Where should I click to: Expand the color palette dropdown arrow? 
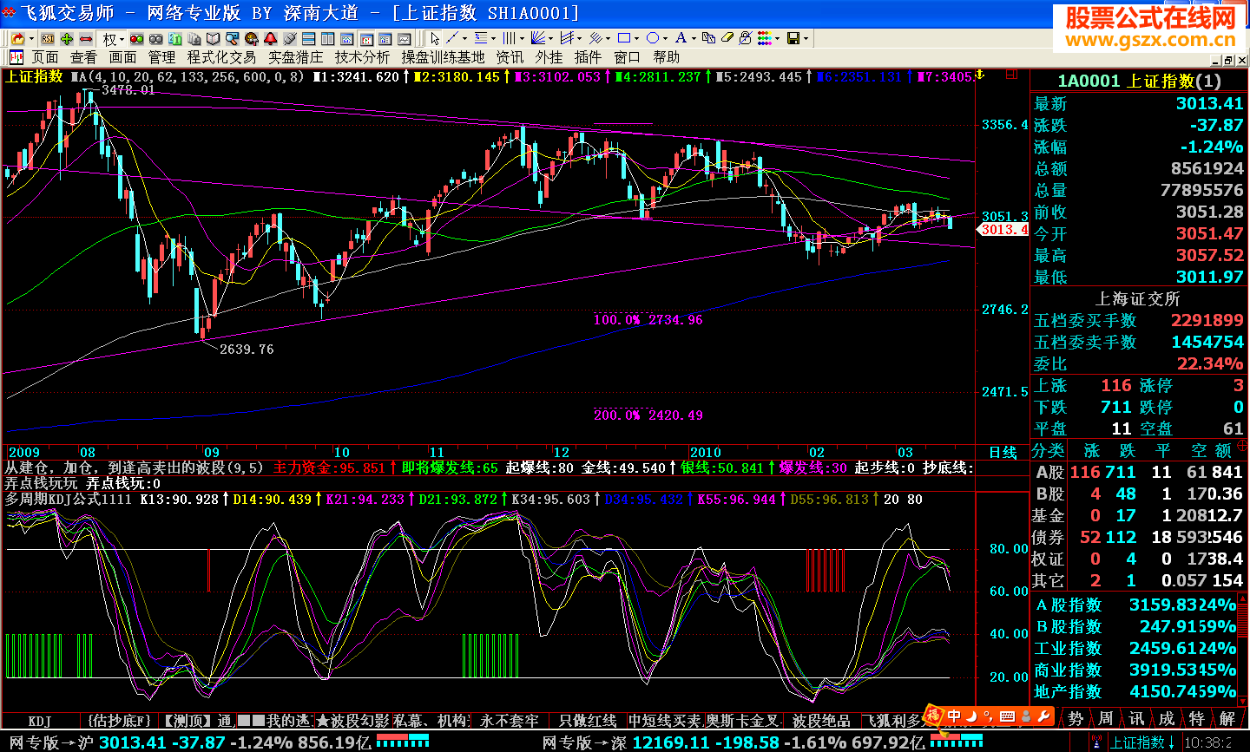(778, 39)
